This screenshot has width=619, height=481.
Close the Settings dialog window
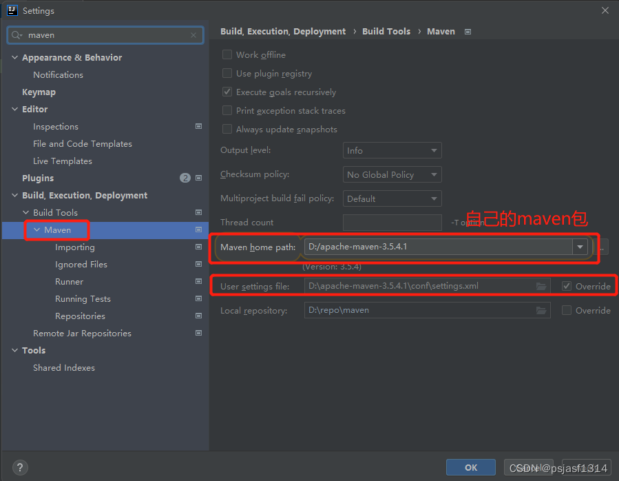(605, 10)
